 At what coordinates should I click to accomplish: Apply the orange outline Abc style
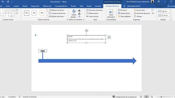(x=42, y=13)
